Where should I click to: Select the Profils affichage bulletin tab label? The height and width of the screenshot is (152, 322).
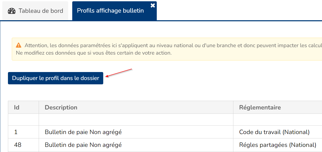110,11
